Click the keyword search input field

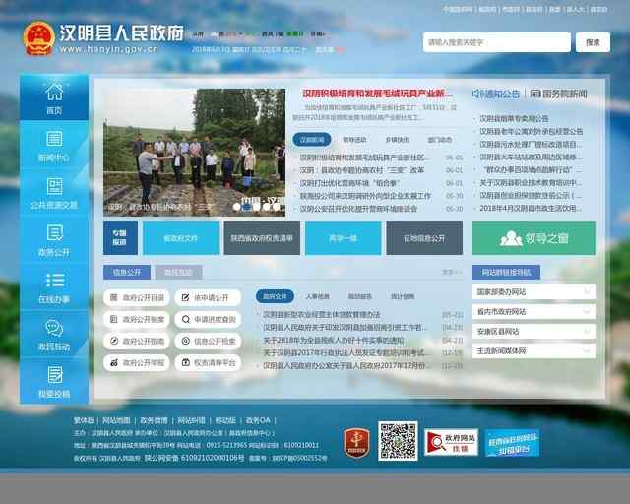point(496,42)
